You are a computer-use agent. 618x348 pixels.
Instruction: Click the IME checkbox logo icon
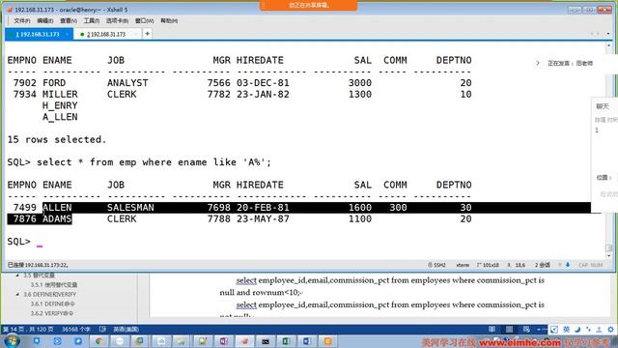(554, 330)
